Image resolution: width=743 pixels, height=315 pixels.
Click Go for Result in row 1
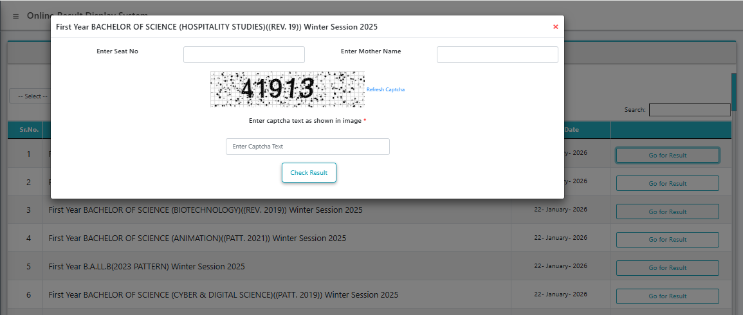(x=667, y=156)
